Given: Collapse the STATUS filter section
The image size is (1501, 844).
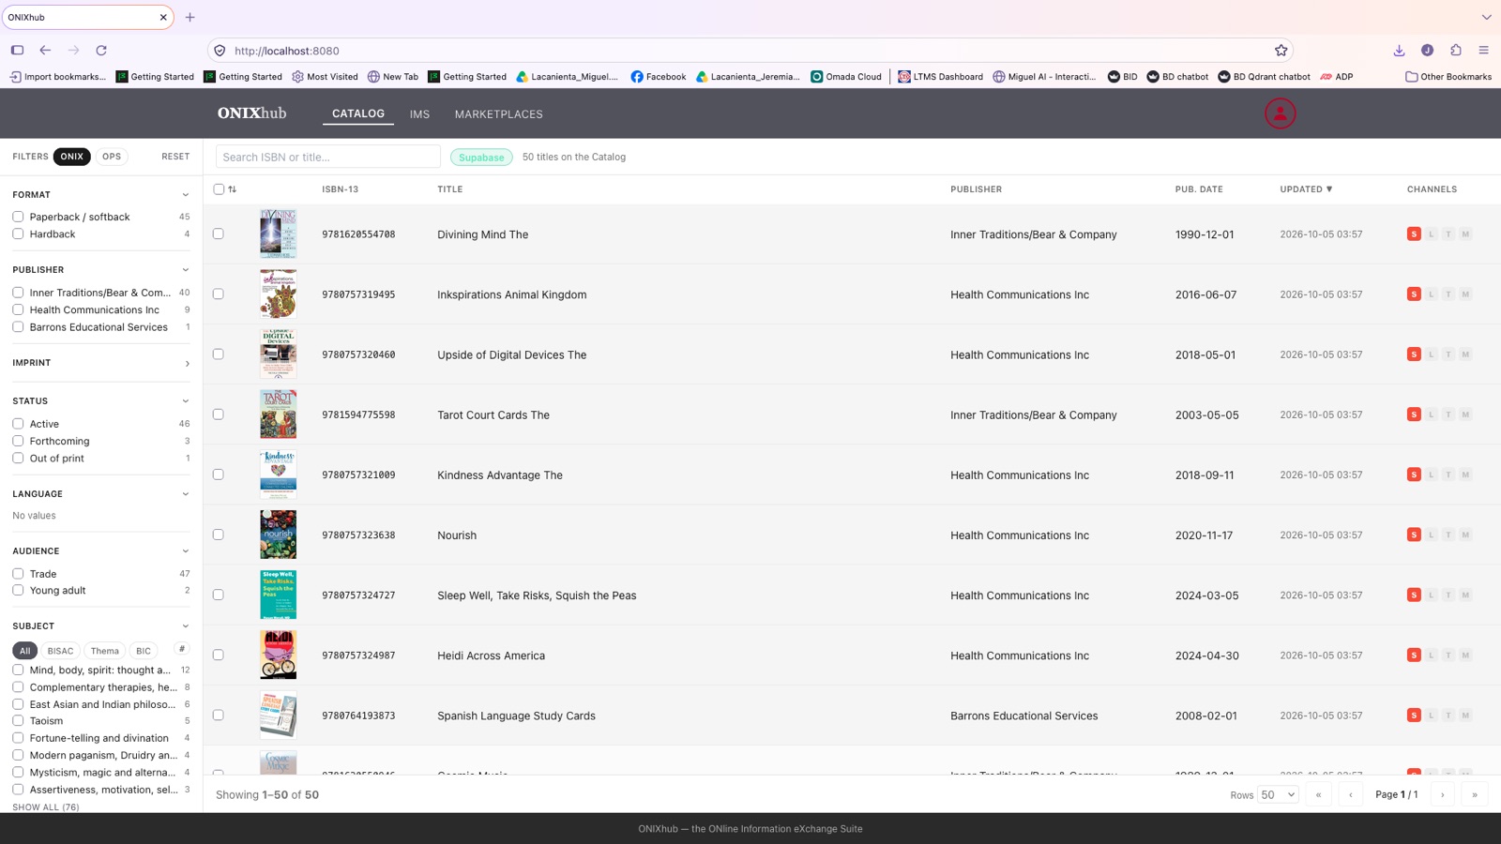Looking at the screenshot, I should (186, 401).
